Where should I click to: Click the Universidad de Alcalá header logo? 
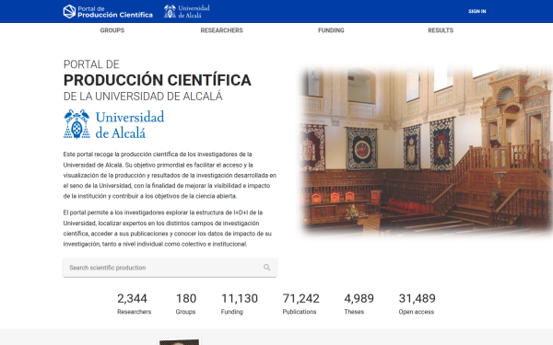click(x=187, y=12)
